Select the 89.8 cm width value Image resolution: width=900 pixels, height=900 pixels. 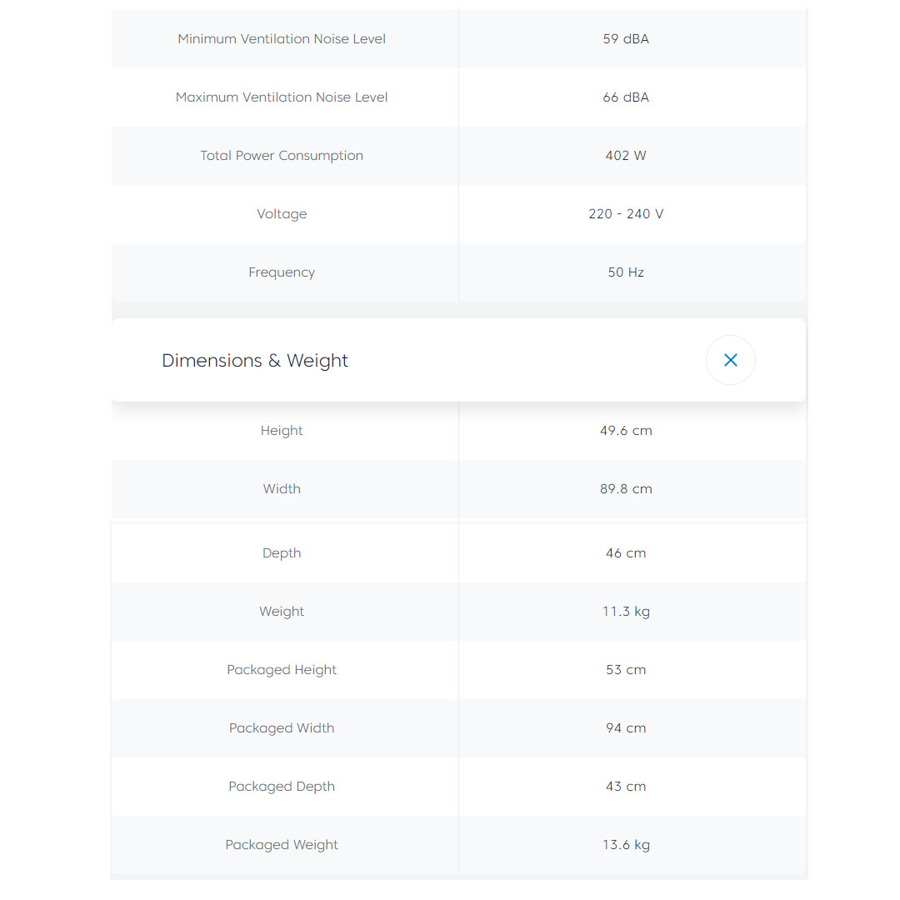pos(626,489)
